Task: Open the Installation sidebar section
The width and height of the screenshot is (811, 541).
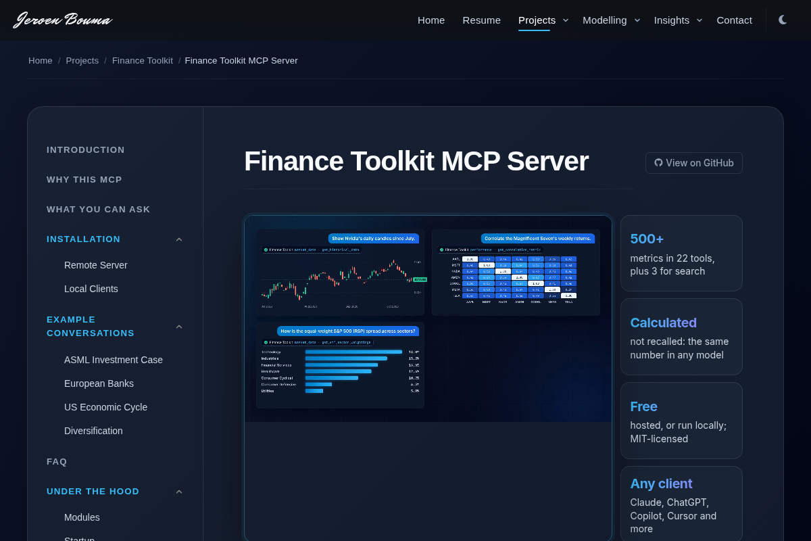Action: [x=84, y=239]
